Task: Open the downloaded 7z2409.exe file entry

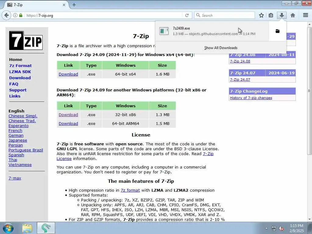Action: [x=212, y=31]
